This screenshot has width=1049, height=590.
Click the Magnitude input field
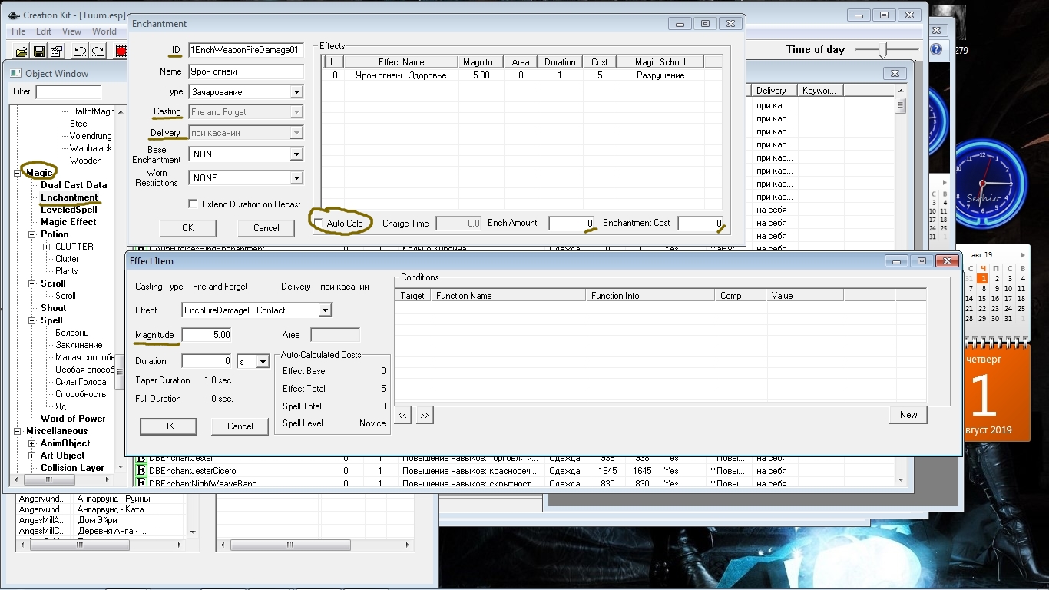tap(207, 335)
